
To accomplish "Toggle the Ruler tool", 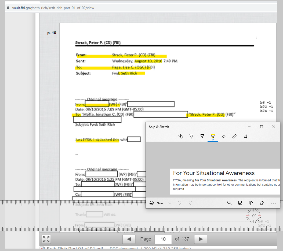I will tap(234, 136).
